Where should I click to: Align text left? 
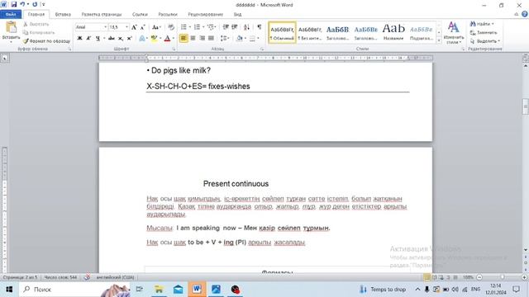[183, 39]
